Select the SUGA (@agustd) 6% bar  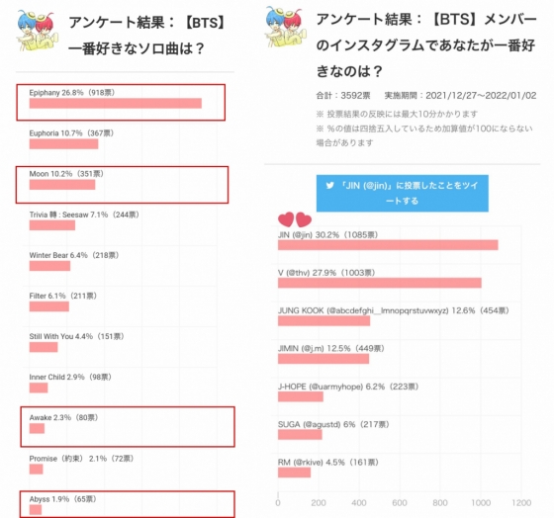[300, 434]
